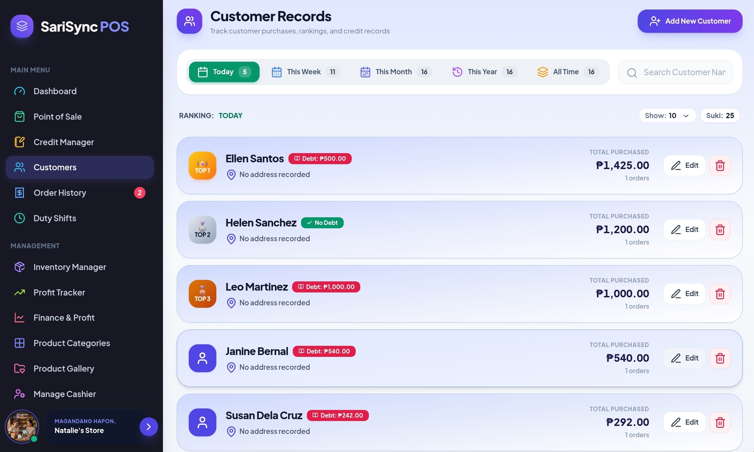Delete Helen Sanchez with trash icon
The image size is (754, 452).
[720, 230]
